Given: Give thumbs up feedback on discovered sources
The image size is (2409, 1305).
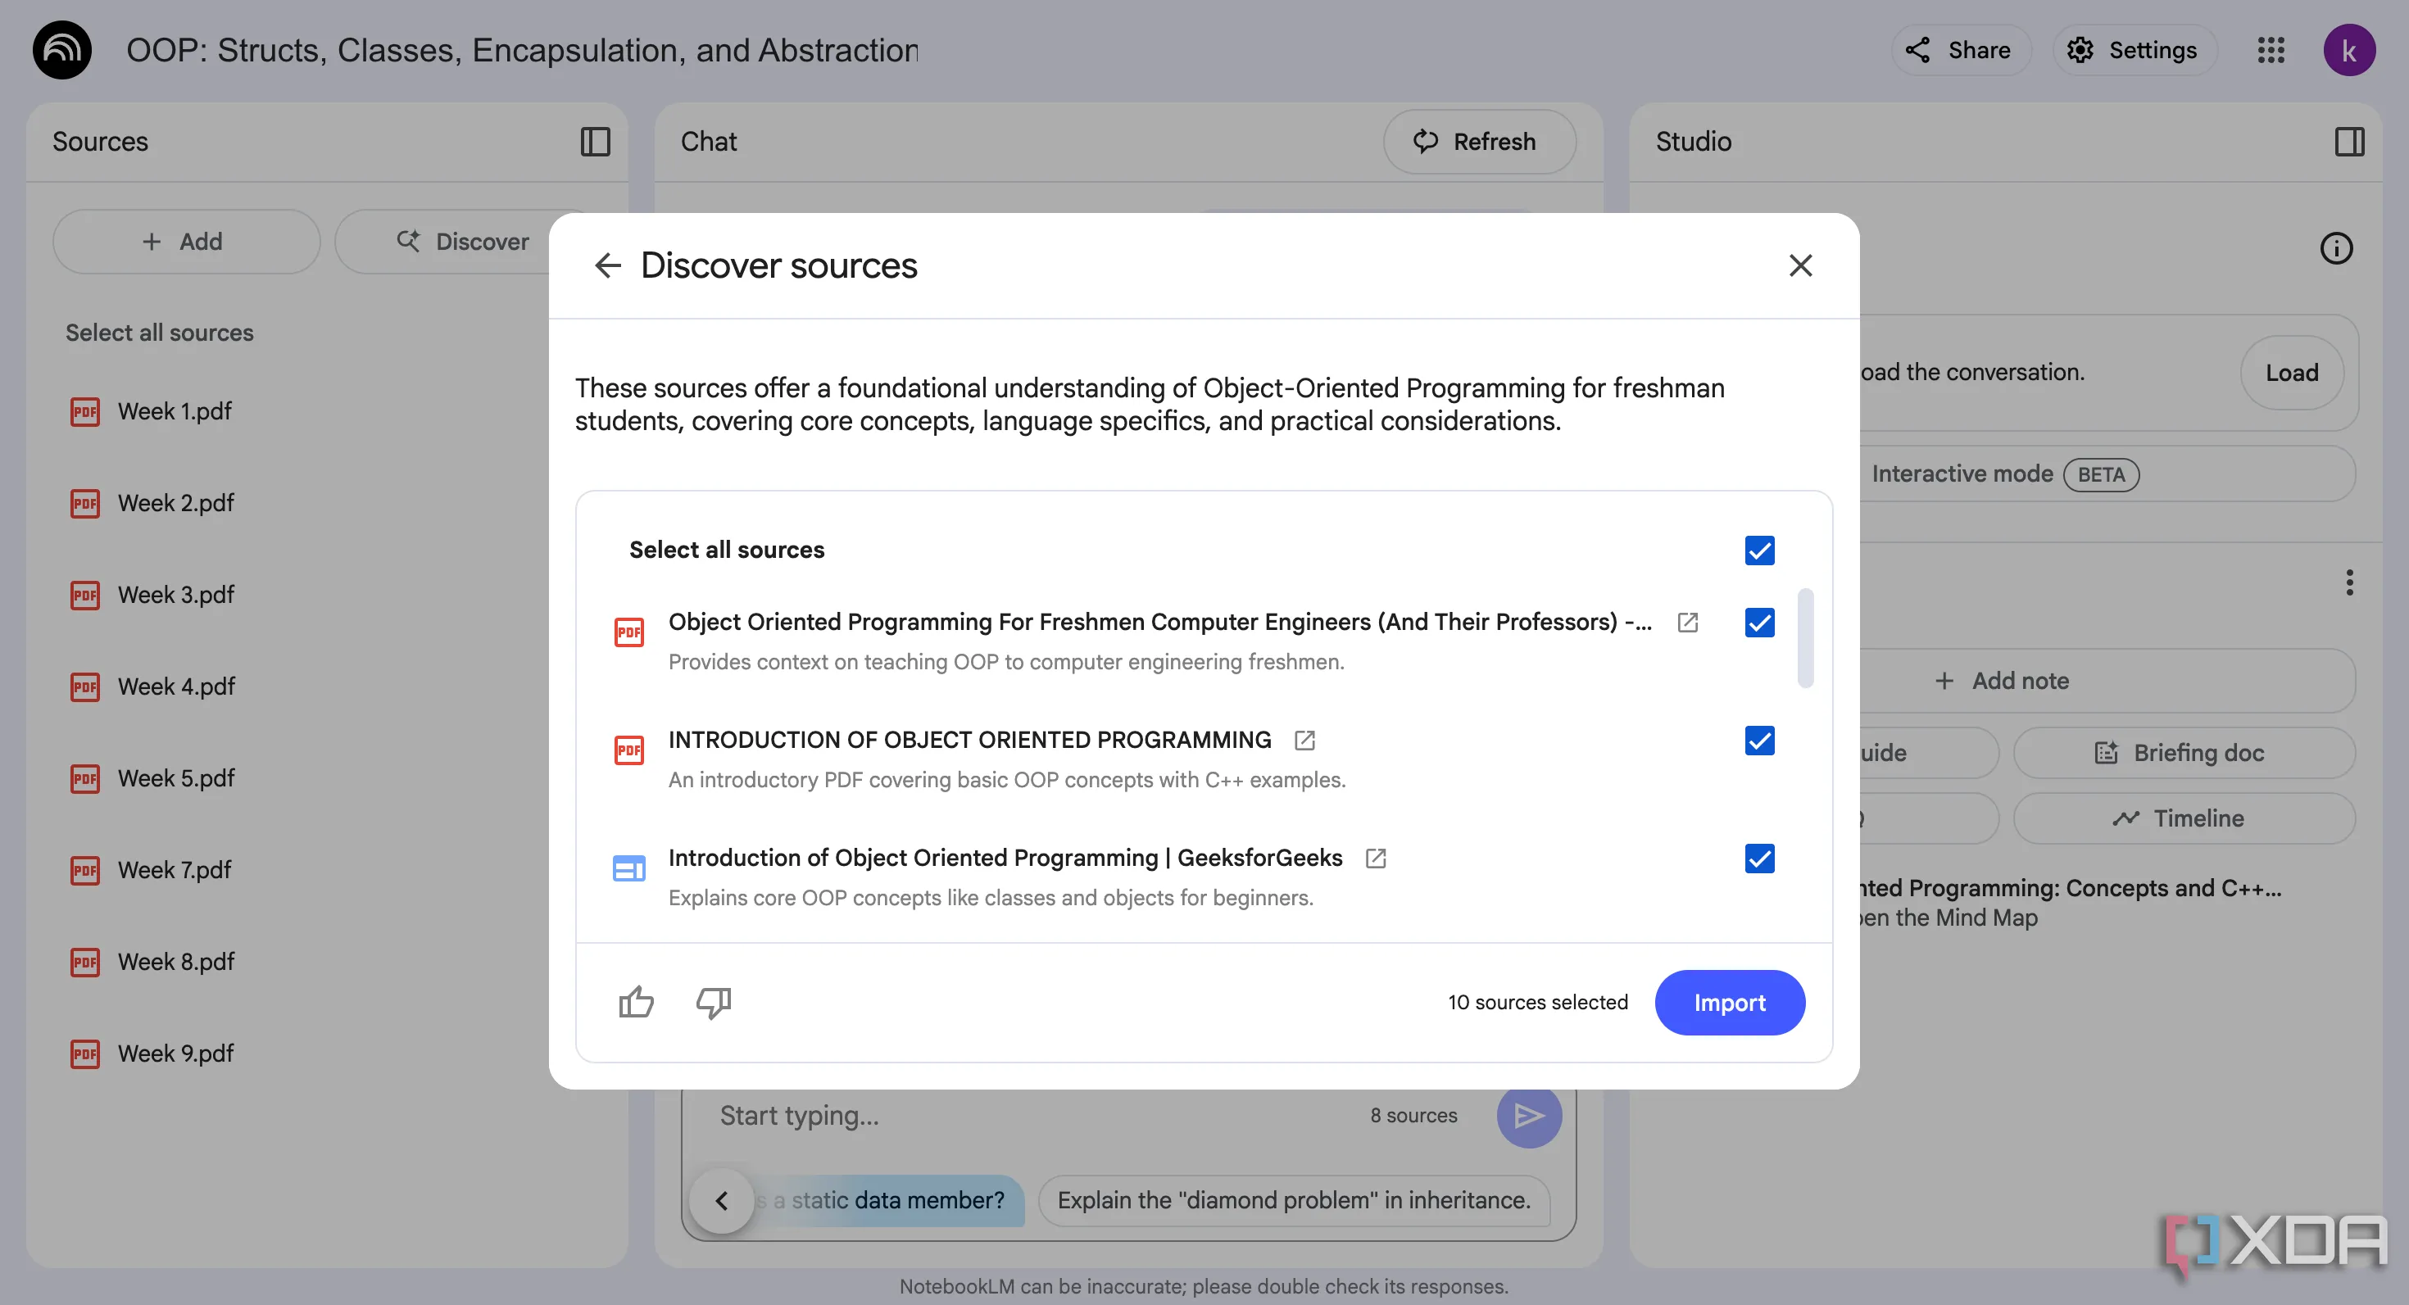Looking at the screenshot, I should click(636, 1002).
